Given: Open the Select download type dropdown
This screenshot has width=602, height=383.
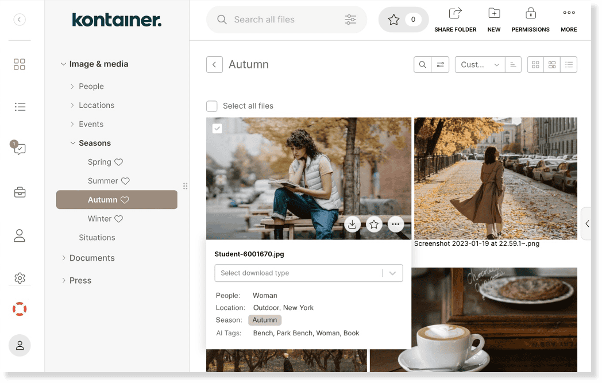Looking at the screenshot, I should tap(308, 273).
